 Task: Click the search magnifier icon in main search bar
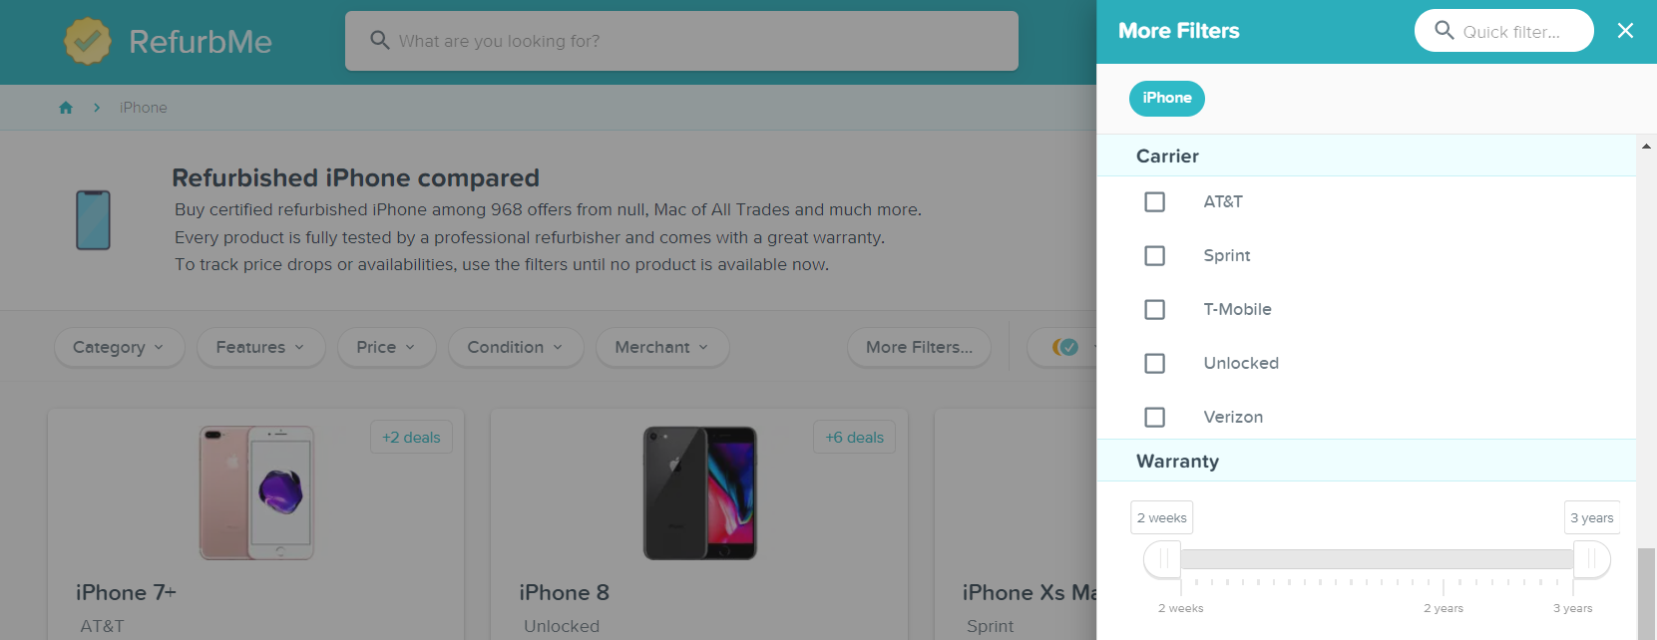pyautogui.click(x=380, y=40)
